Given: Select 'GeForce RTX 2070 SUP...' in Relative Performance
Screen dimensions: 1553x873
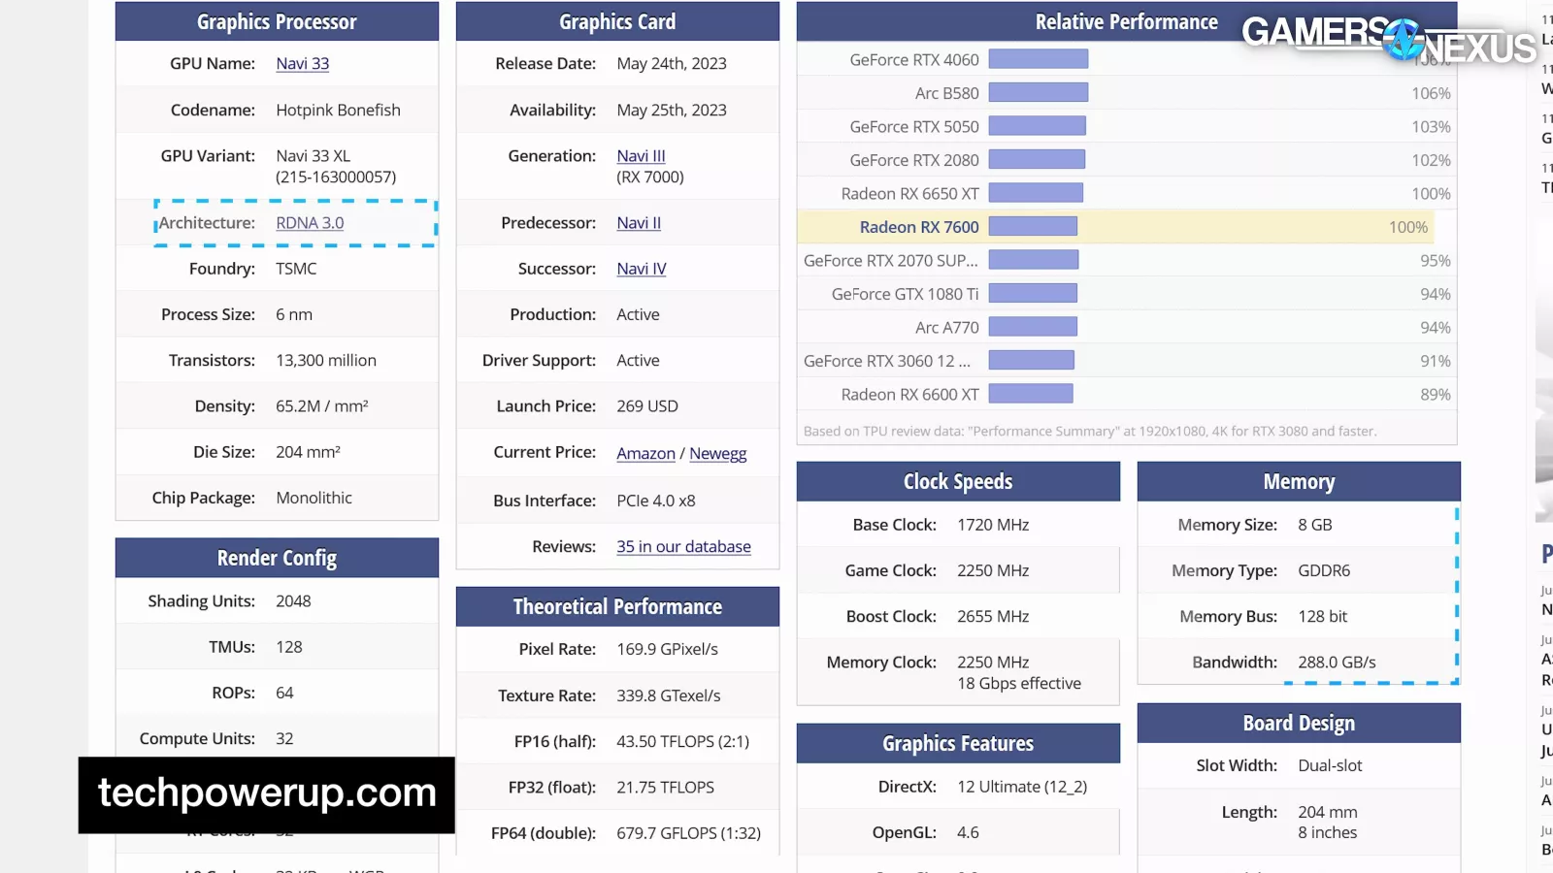Looking at the screenshot, I should [x=891, y=261].
